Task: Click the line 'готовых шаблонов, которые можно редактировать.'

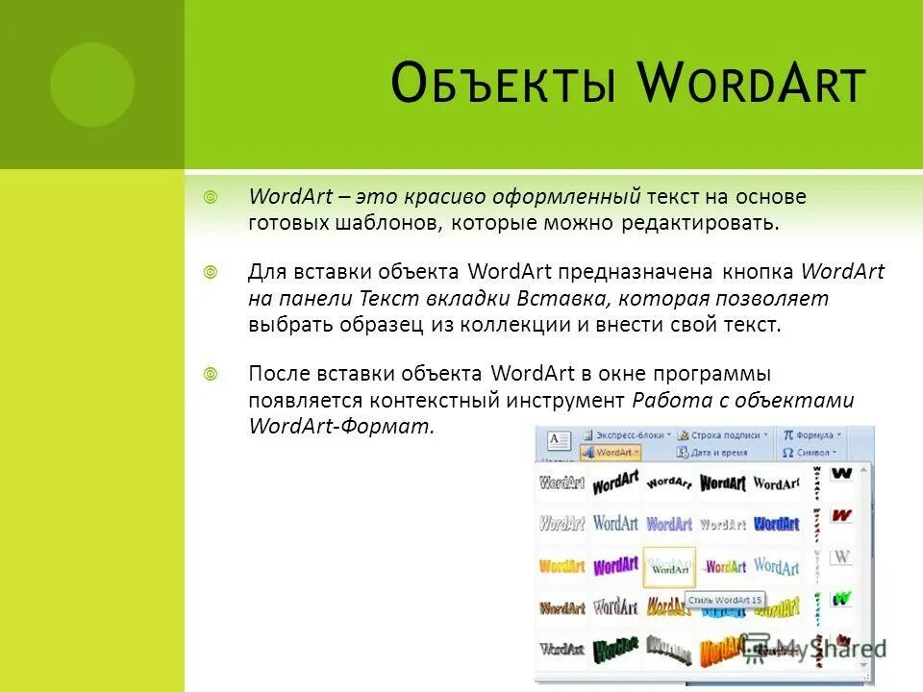Action: [x=513, y=223]
